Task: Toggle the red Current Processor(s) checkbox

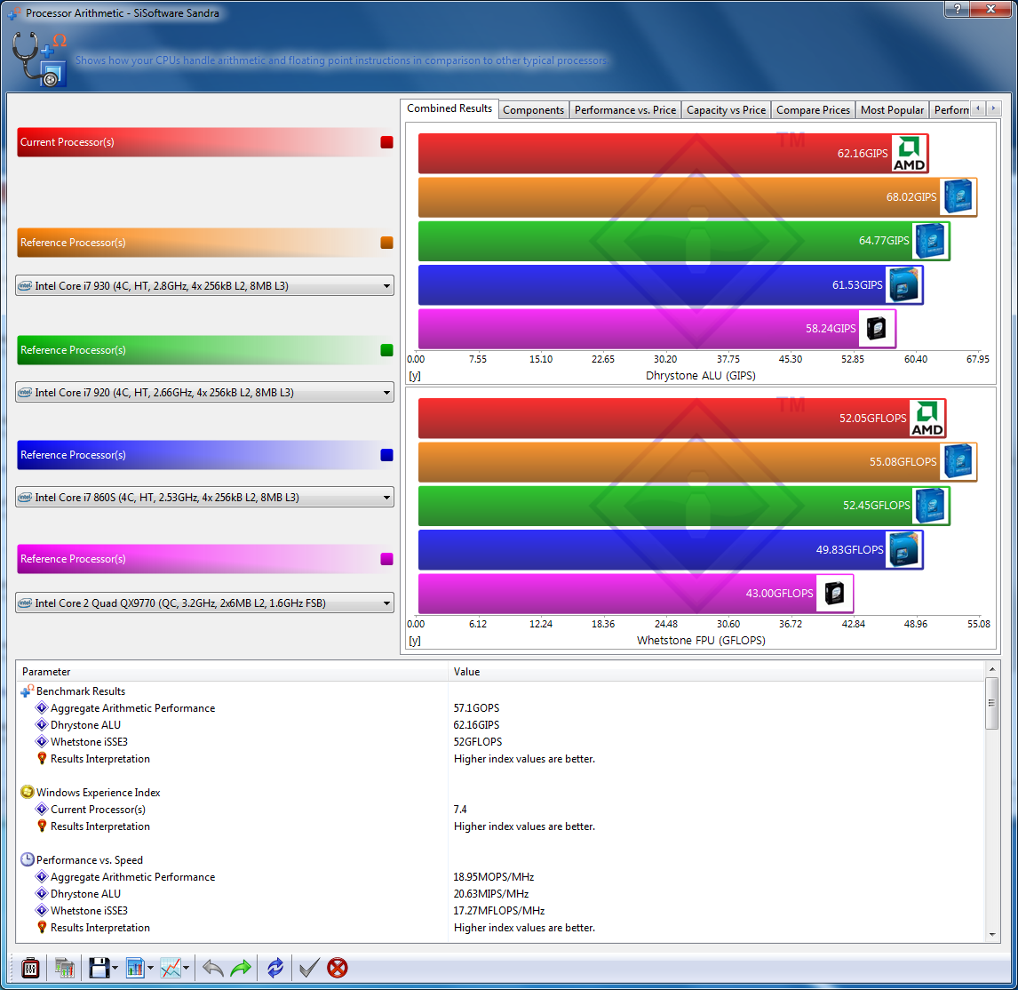Action: (386, 142)
